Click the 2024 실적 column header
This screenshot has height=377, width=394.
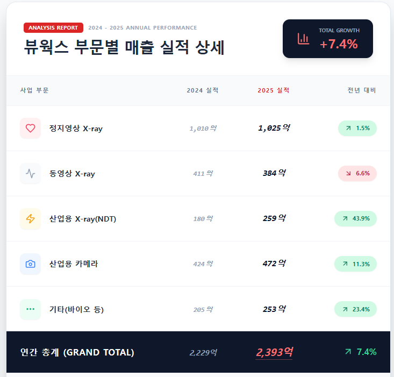coord(203,90)
